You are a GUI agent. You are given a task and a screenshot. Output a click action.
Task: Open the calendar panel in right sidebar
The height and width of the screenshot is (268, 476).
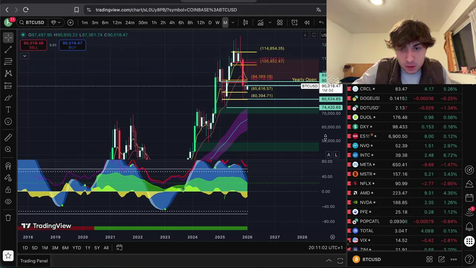469,198
